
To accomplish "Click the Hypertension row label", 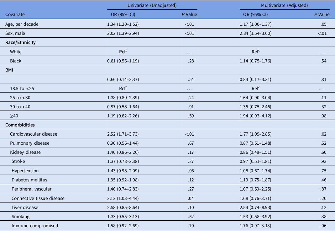I will coord(25,171).
